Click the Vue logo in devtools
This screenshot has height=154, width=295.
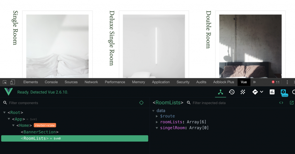point(8,92)
